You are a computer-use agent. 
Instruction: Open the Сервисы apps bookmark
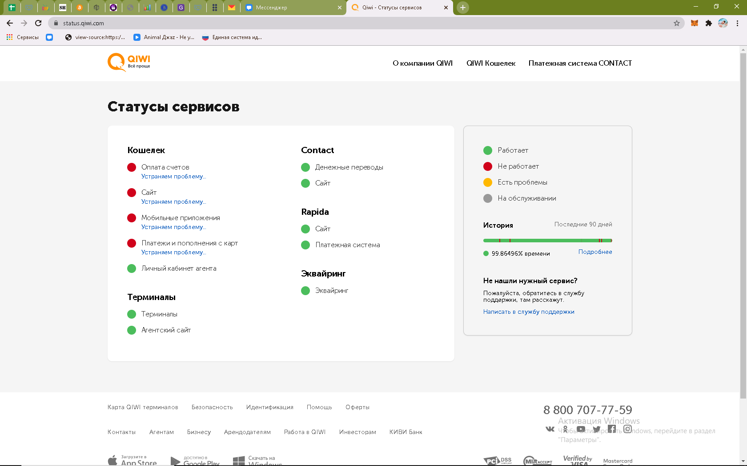pyautogui.click(x=23, y=37)
